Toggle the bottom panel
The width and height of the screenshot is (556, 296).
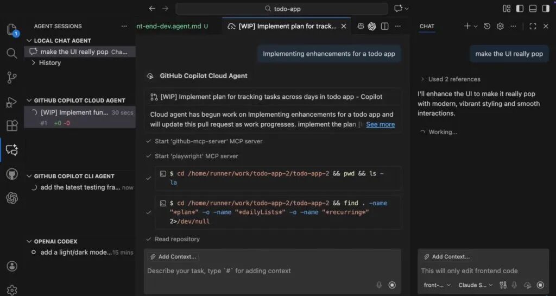[533, 9]
